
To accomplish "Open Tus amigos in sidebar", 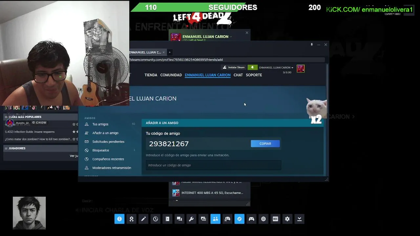I will (100, 124).
